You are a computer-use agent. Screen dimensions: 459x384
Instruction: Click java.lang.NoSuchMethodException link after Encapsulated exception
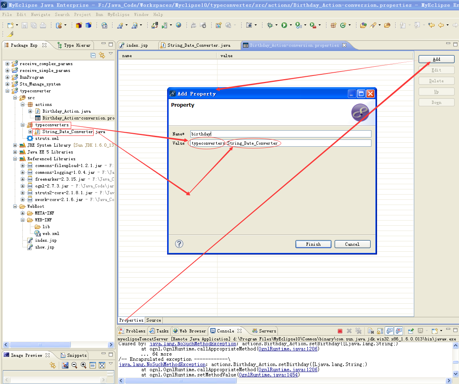pyautogui.click(x=162, y=364)
